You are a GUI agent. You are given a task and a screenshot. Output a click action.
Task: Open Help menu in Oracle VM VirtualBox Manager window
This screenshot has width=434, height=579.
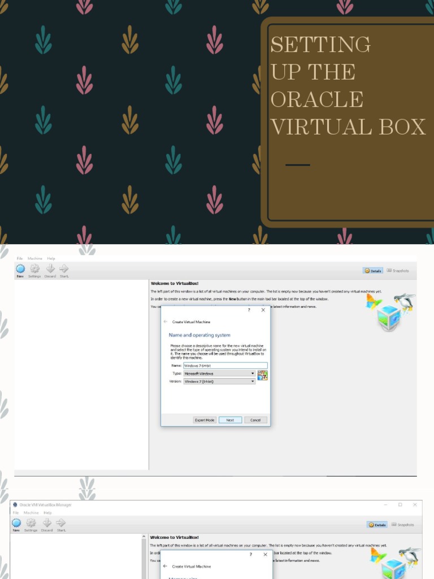(47, 513)
